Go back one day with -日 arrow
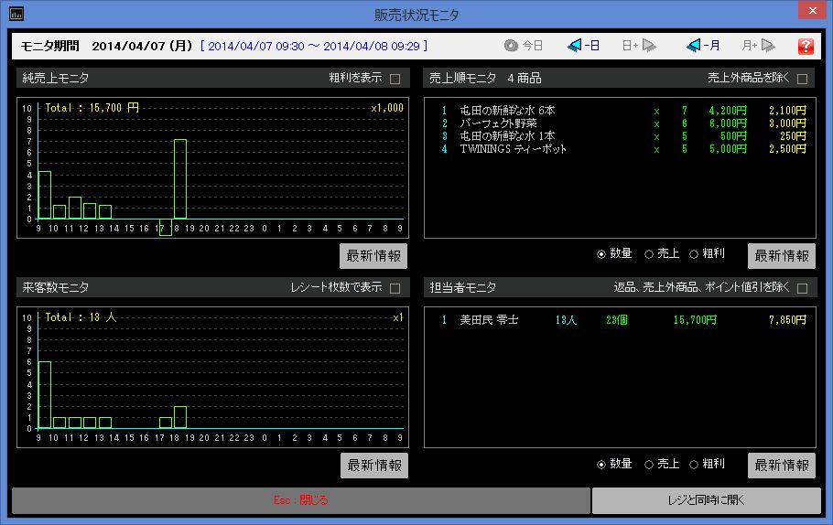This screenshot has width=833, height=525. [x=583, y=45]
